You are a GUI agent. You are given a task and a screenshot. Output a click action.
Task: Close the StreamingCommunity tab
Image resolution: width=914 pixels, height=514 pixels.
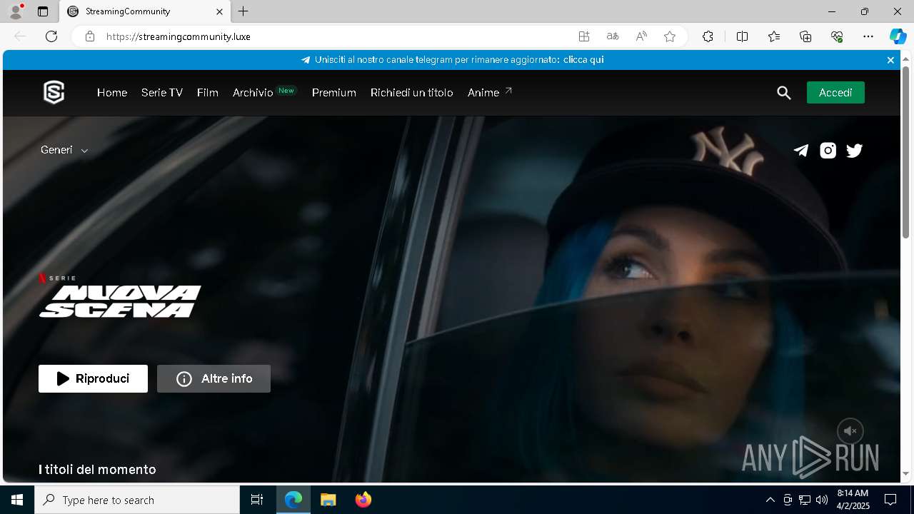click(219, 11)
